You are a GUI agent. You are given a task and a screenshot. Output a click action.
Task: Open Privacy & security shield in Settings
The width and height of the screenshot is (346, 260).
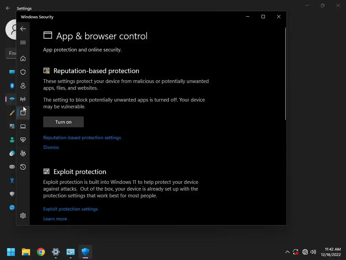point(12,194)
